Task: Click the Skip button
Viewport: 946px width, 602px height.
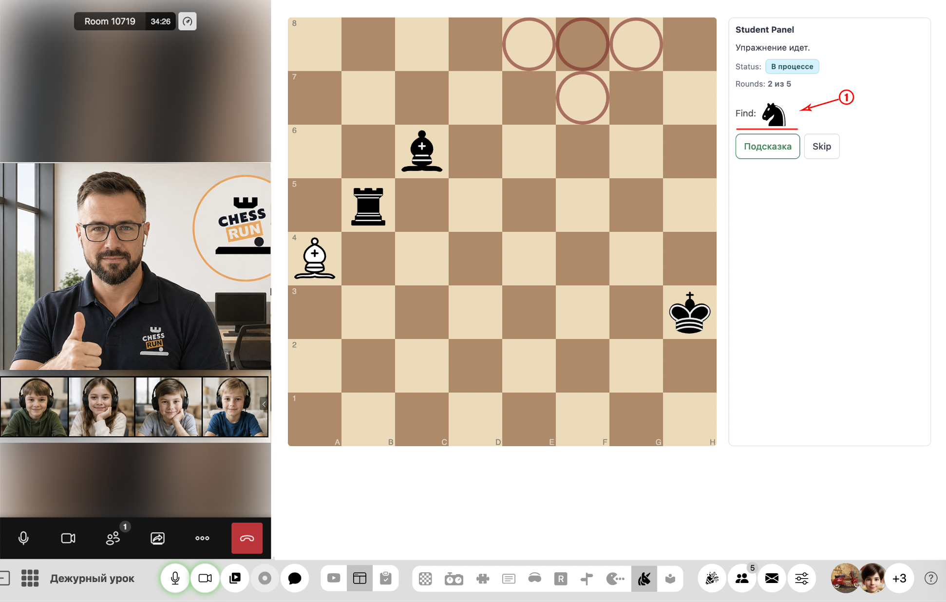Action: 822,146
